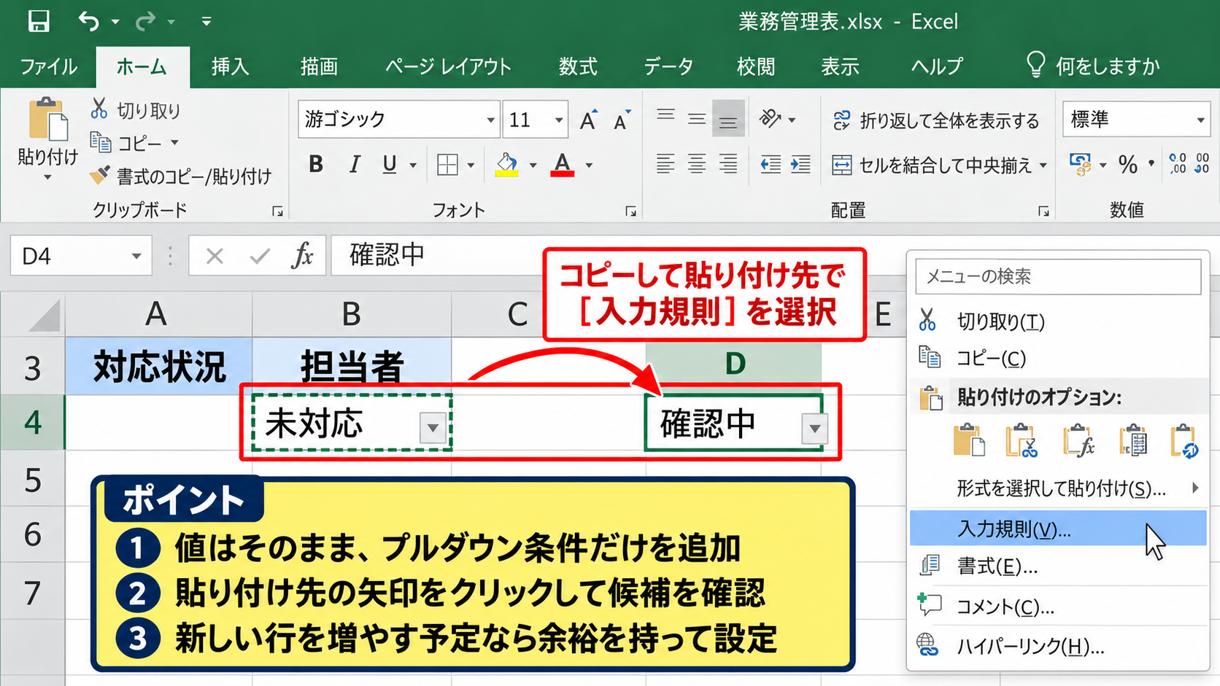Click the orientation text angle icon
The height and width of the screenshot is (686, 1220).
tap(771, 119)
